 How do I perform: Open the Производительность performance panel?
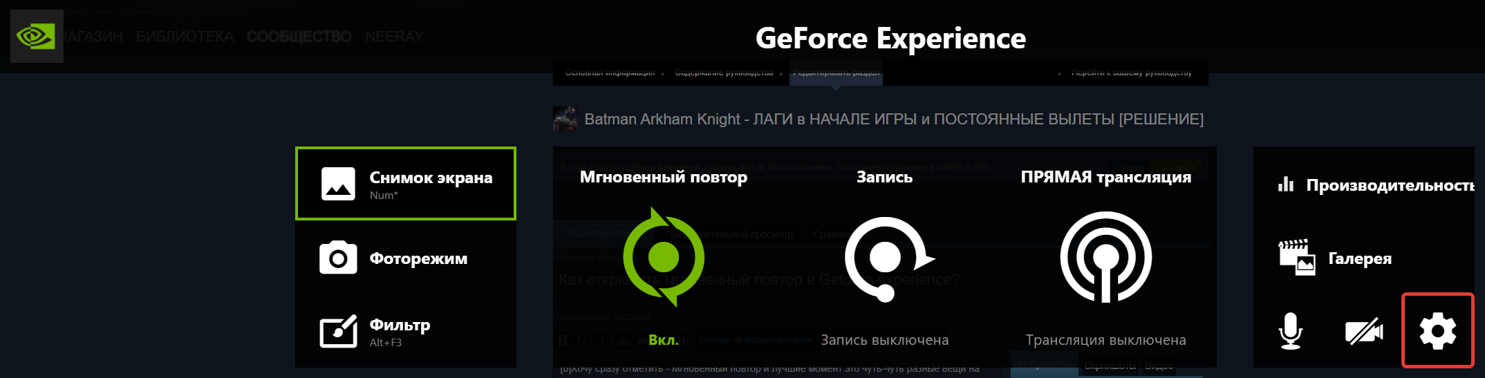coord(1376,185)
